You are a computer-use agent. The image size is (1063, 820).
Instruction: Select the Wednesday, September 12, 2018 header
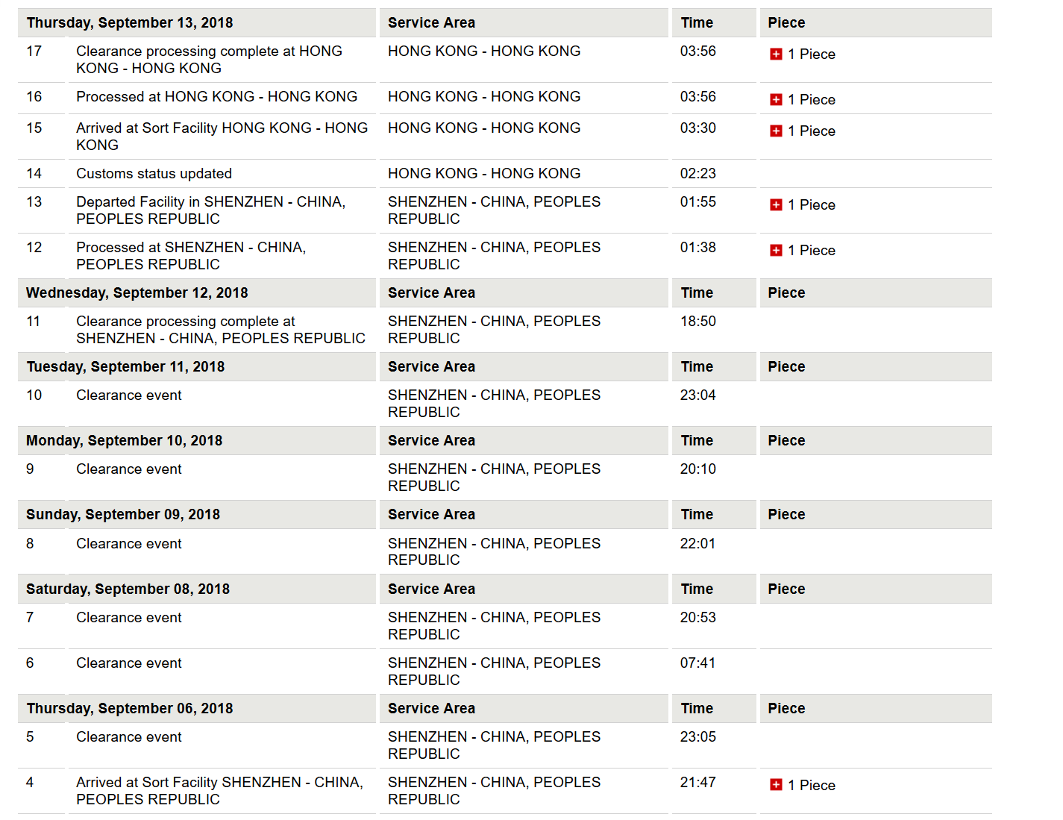[x=137, y=293]
